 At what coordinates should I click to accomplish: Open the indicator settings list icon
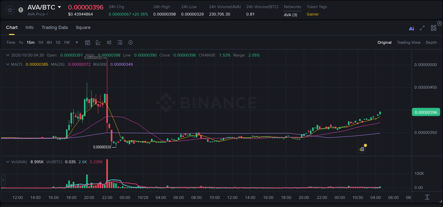(120, 42)
